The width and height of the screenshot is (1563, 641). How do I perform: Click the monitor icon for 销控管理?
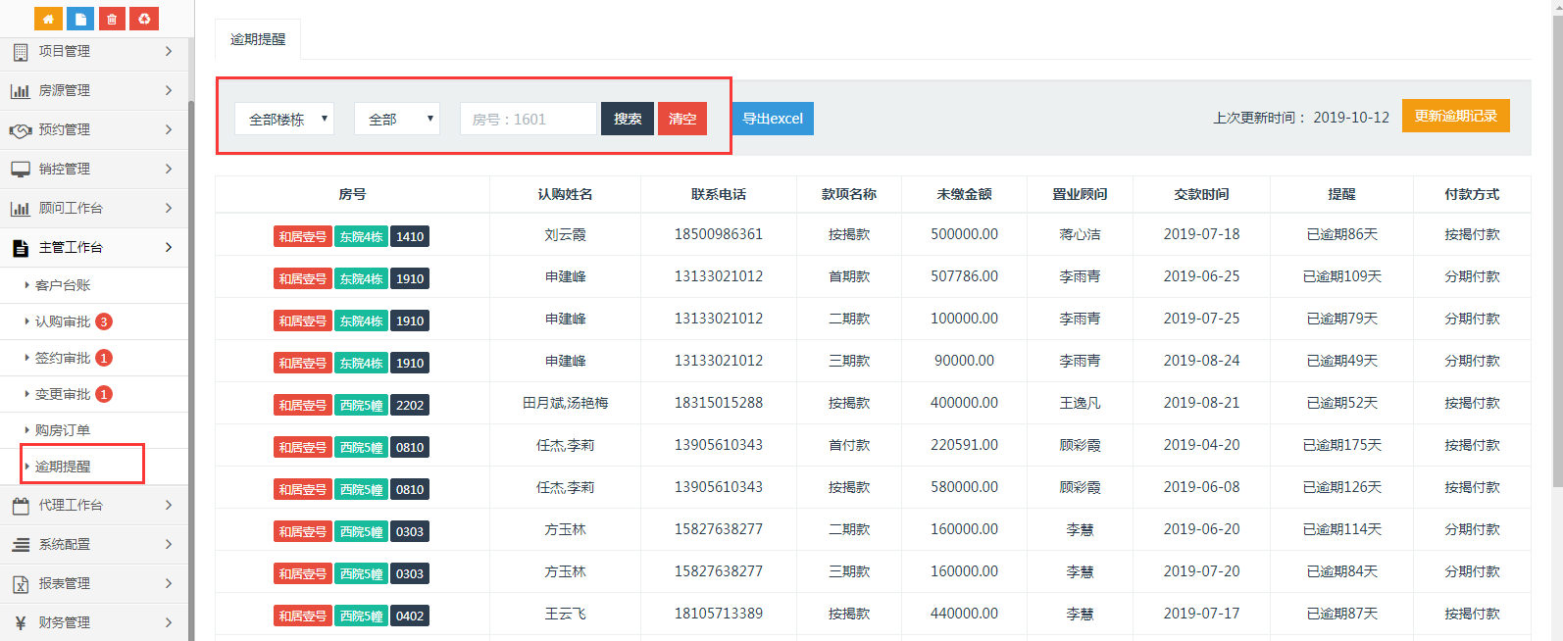[x=20, y=170]
